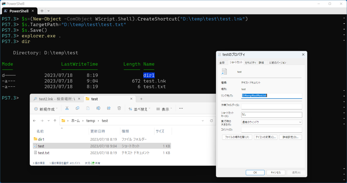Click the コメント comment field
347x183 pixels.
[272, 130]
